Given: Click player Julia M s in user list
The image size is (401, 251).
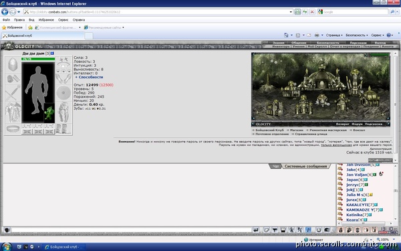Looking at the screenshot, I should point(355,195).
